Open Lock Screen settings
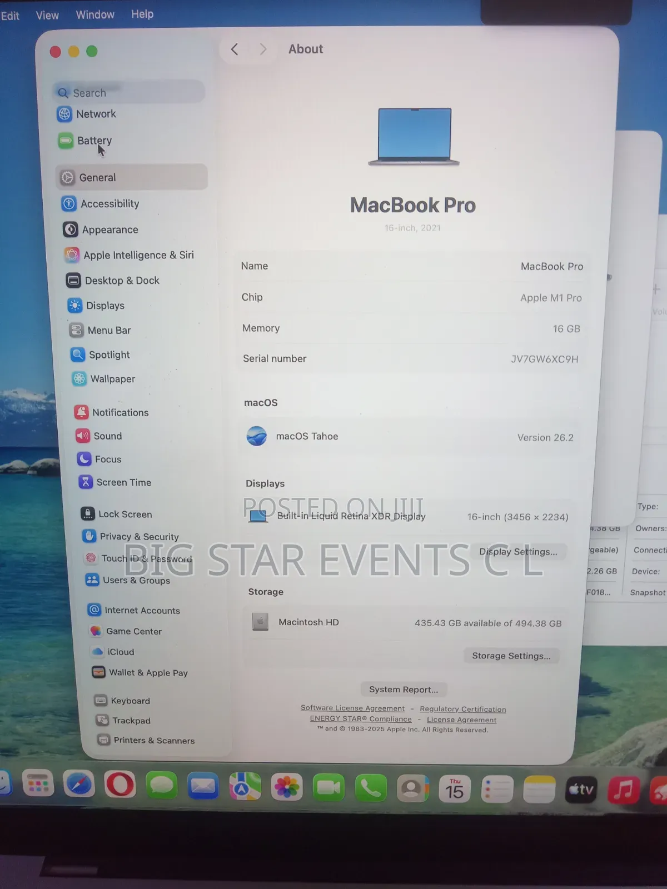Image resolution: width=667 pixels, height=889 pixels. (x=116, y=514)
